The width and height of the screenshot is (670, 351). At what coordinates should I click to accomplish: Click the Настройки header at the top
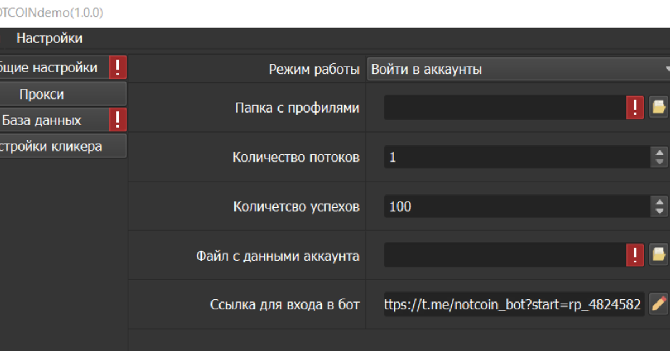coord(49,38)
